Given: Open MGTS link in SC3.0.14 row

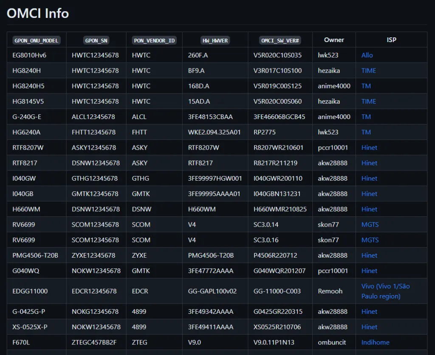Looking at the screenshot, I should [370, 224].
